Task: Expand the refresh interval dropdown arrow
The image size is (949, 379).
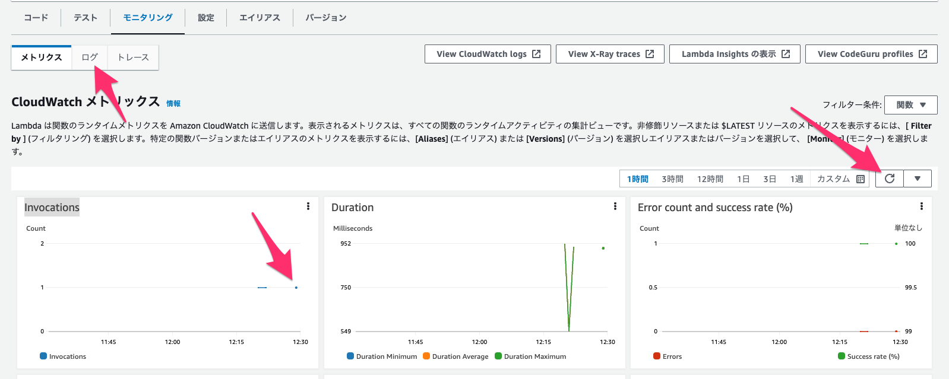Action: tap(918, 179)
